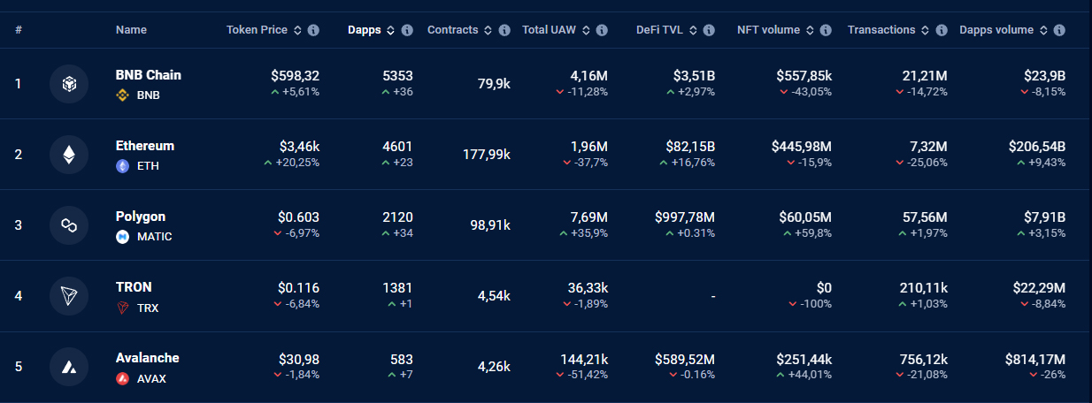This screenshot has height=403, width=1092.
Task: Click Ethereum token price $3,46k
Action: pos(299,147)
